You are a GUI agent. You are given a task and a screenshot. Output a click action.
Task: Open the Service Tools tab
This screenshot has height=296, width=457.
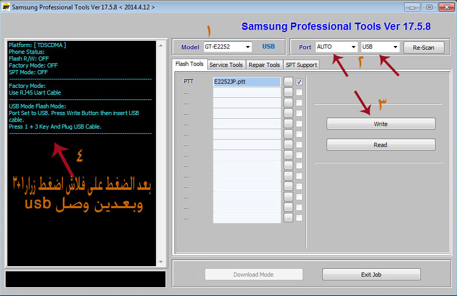pos(226,65)
